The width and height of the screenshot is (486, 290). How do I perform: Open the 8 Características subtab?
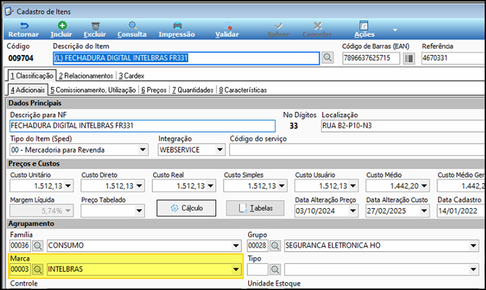click(x=243, y=90)
